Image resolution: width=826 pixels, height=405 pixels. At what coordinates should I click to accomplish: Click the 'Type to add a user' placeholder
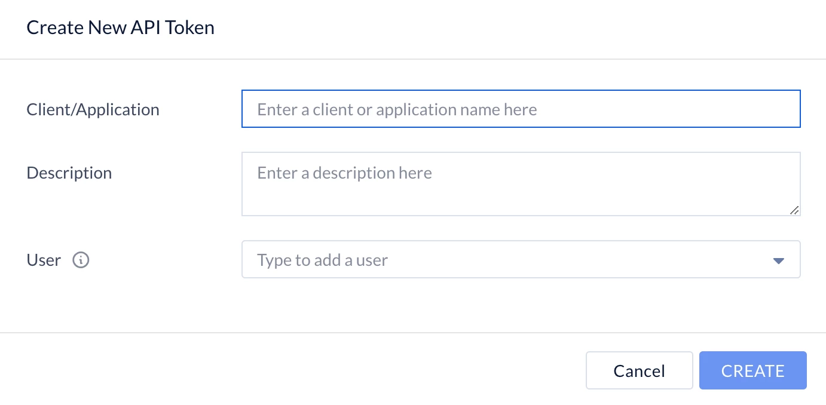coord(322,260)
